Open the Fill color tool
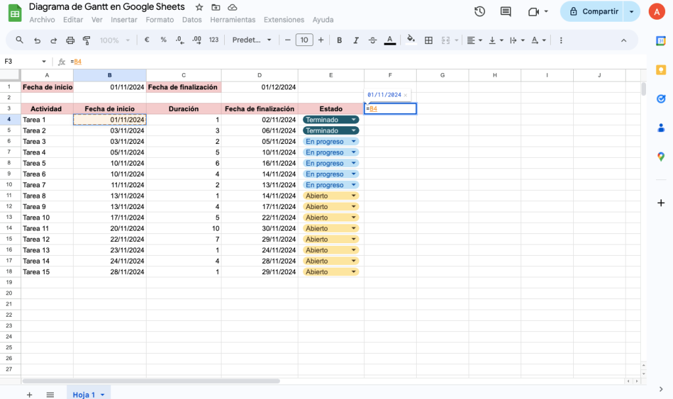The image size is (673, 399). [x=411, y=40]
